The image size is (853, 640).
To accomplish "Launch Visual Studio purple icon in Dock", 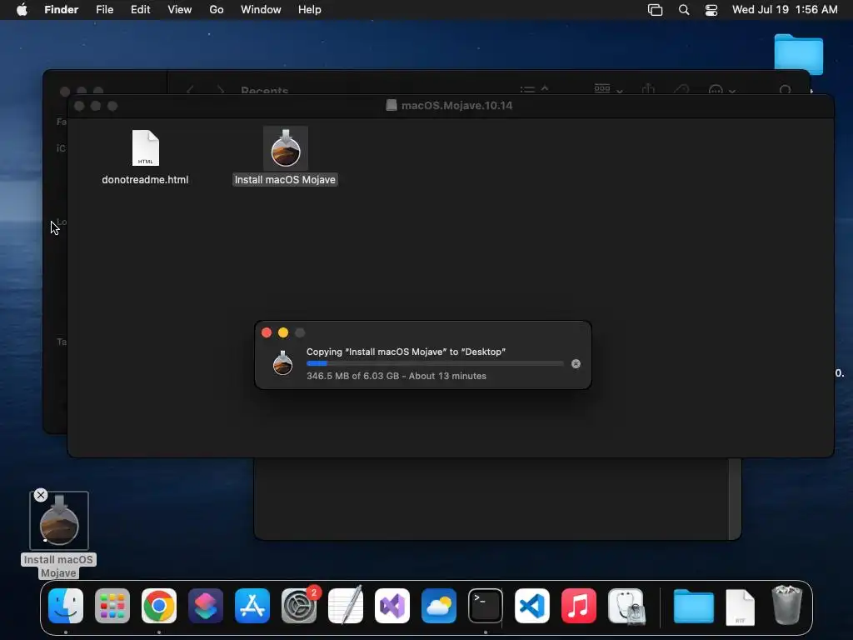I will [x=392, y=606].
